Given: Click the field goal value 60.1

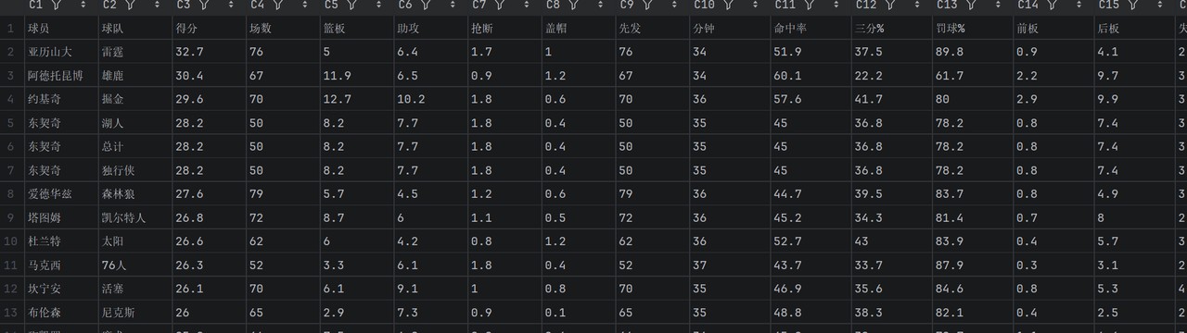Looking at the screenshot, I should tap(811, 76).
